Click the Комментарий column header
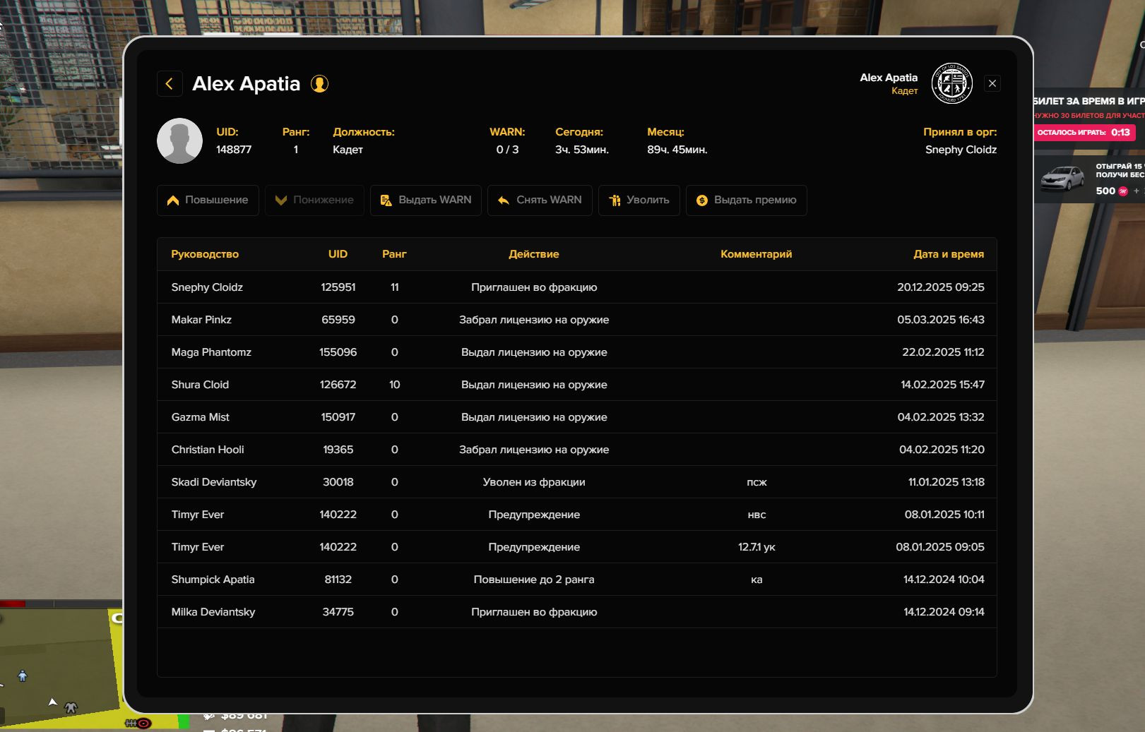The height and width of the screenshot is (732, 1145). [757, 254]
